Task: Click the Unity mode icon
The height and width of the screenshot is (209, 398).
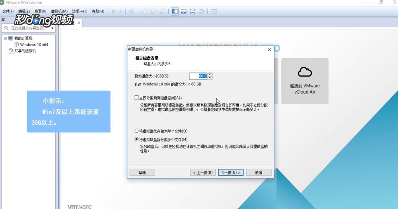Action: coord(201,12)
